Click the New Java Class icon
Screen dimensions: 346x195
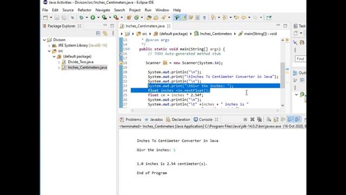[137, 18]
